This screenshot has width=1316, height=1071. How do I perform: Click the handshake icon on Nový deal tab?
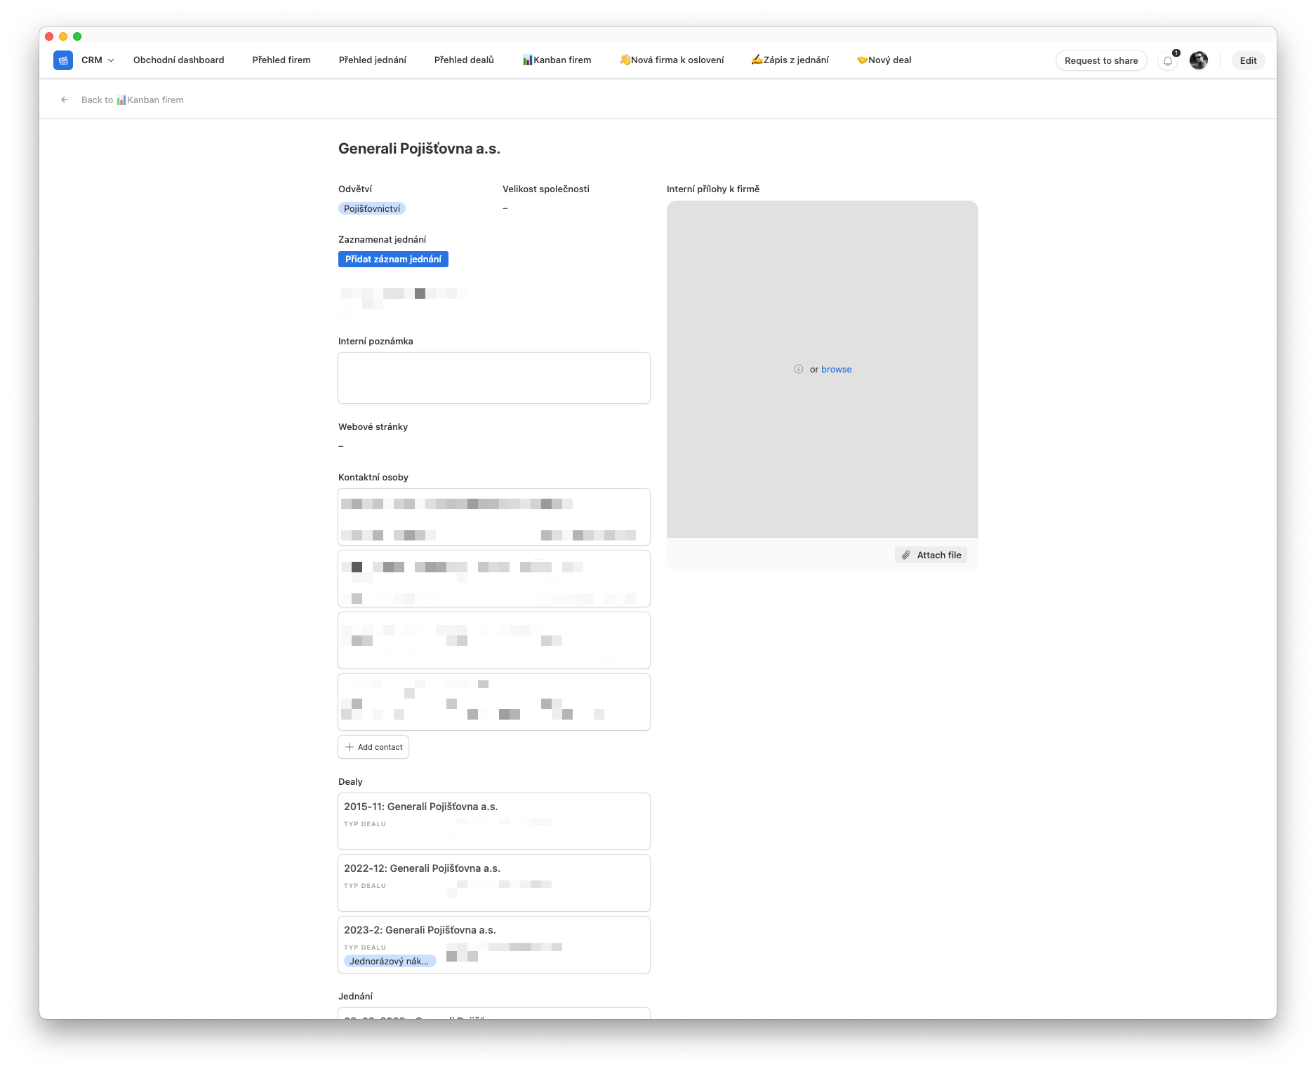click(863, 60)
